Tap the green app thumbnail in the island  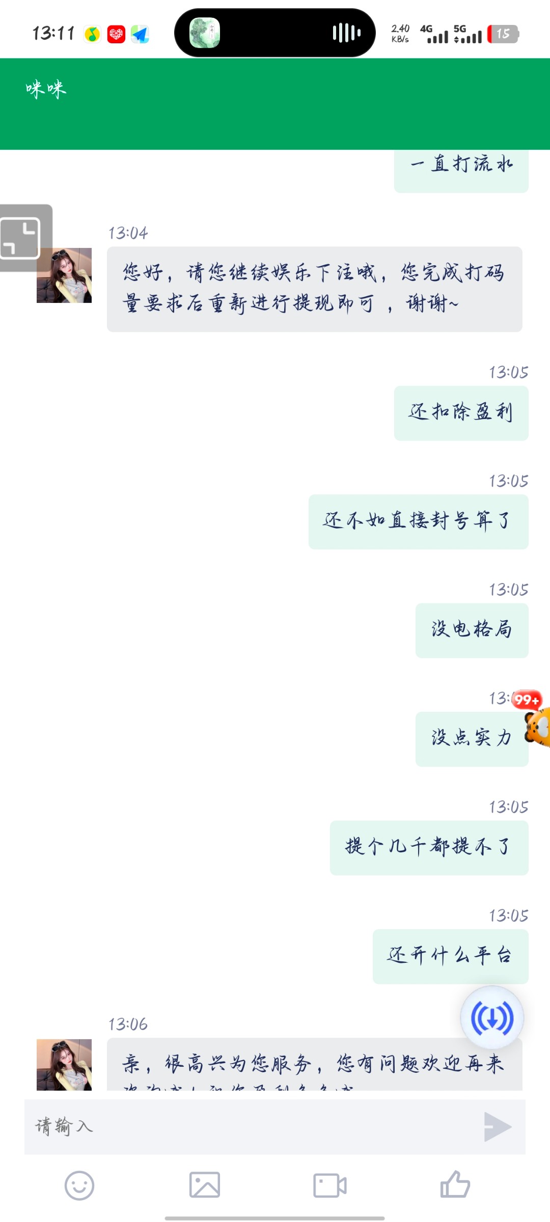point(205,33)
